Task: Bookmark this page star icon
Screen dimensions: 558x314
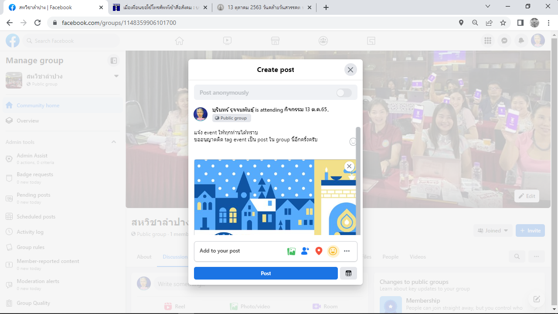Action: point(503,23)
